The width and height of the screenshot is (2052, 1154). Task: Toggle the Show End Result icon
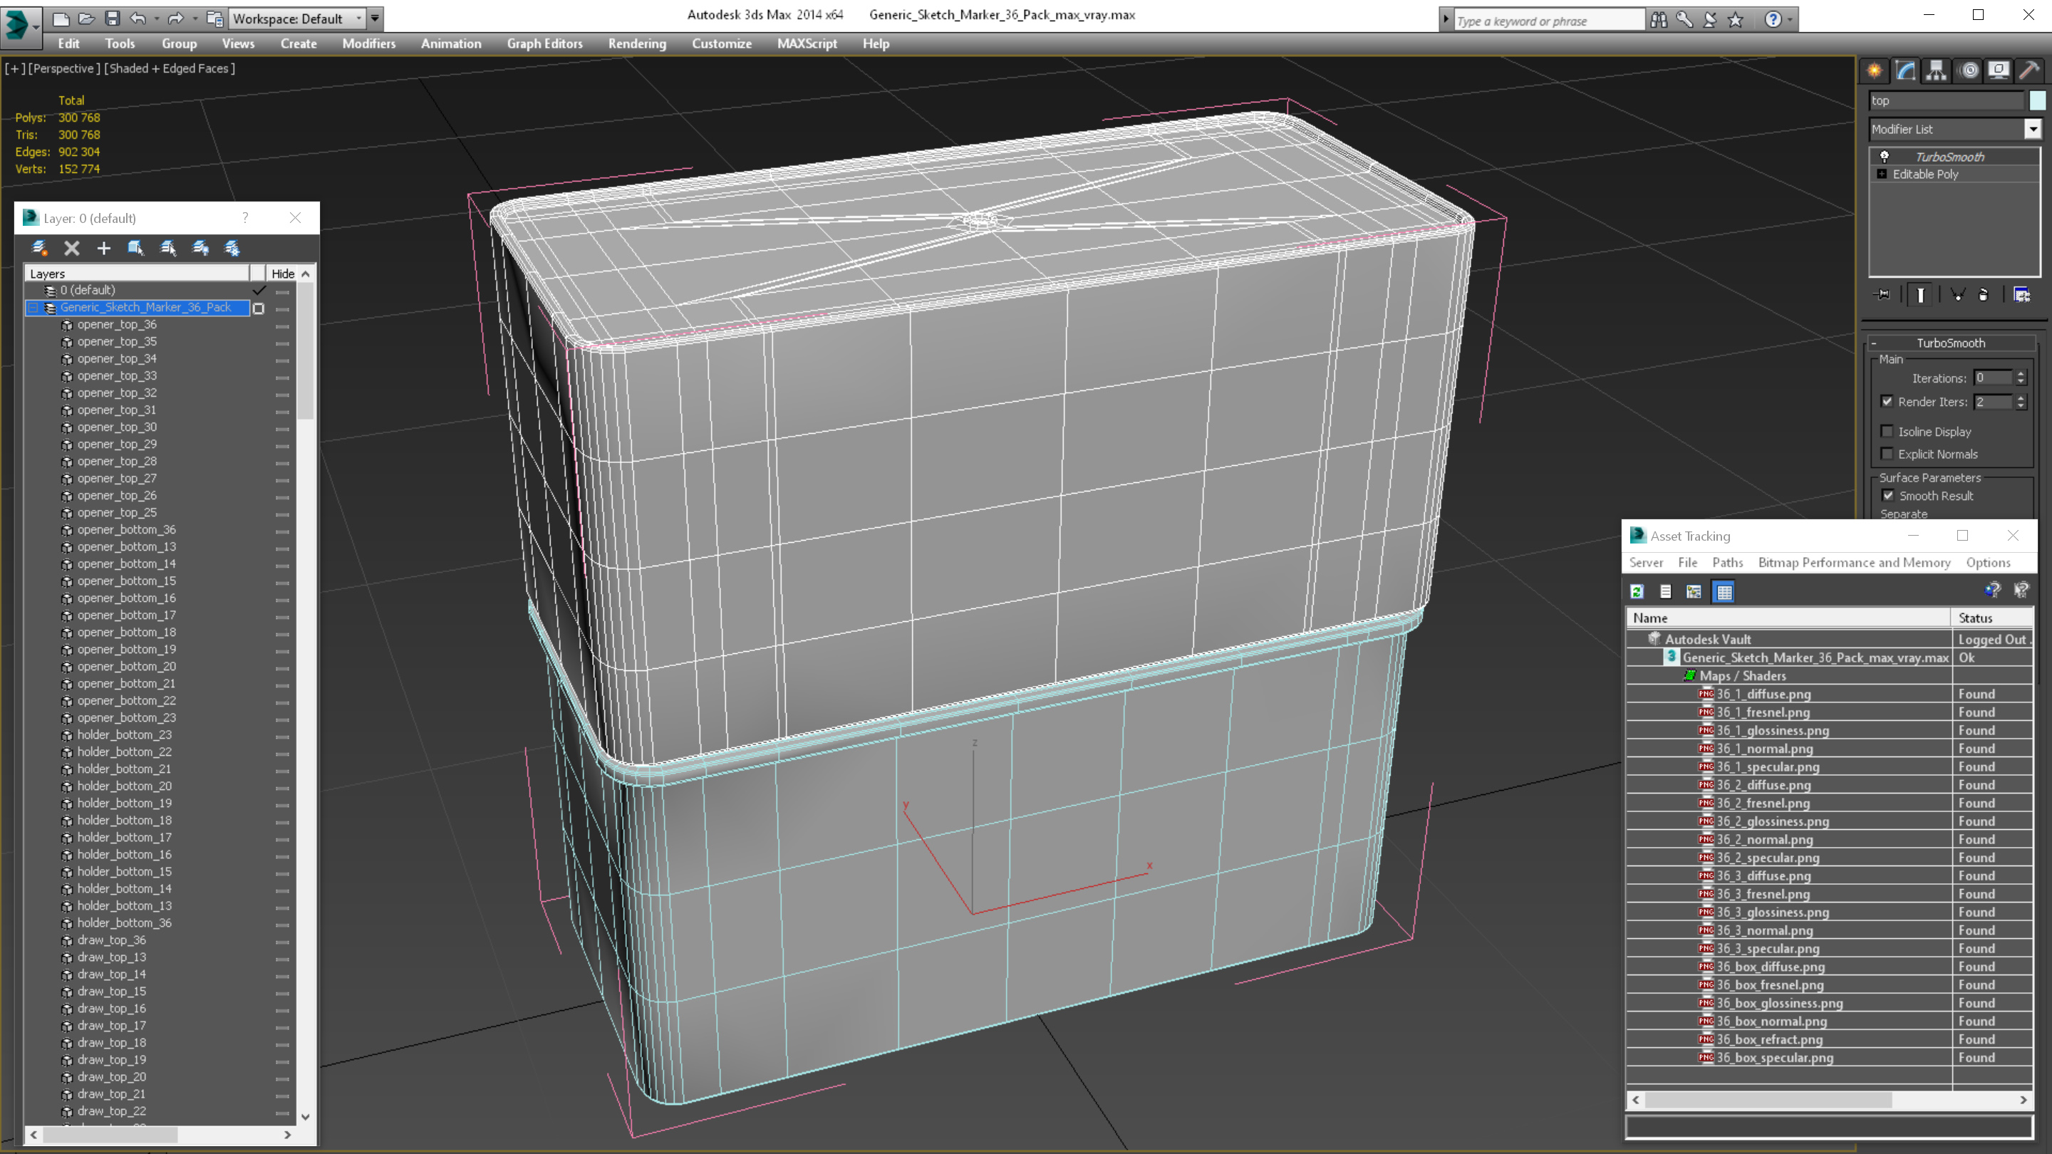click(1921, 295)
